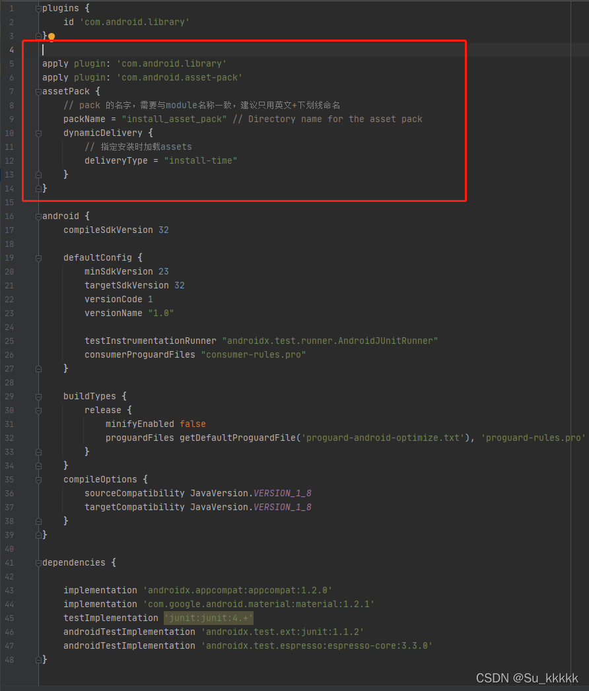Click the 'com.android.asset-pack' plugin string
Screen dimensions: 589x691
pos(180,78)
